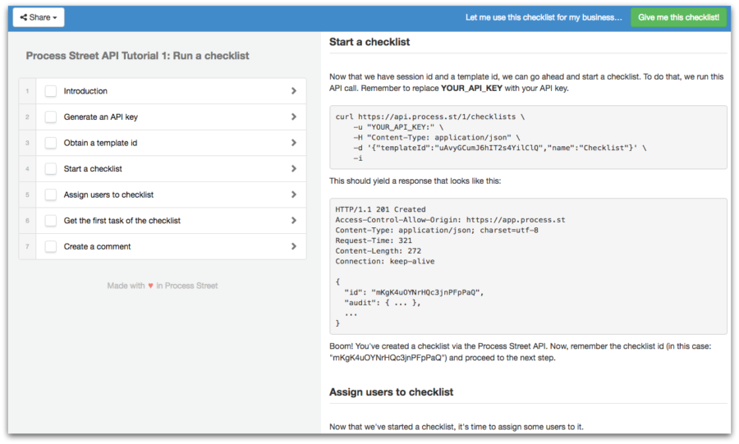Click 'Let me use this checklist for my business...' link

click(544, 17)
